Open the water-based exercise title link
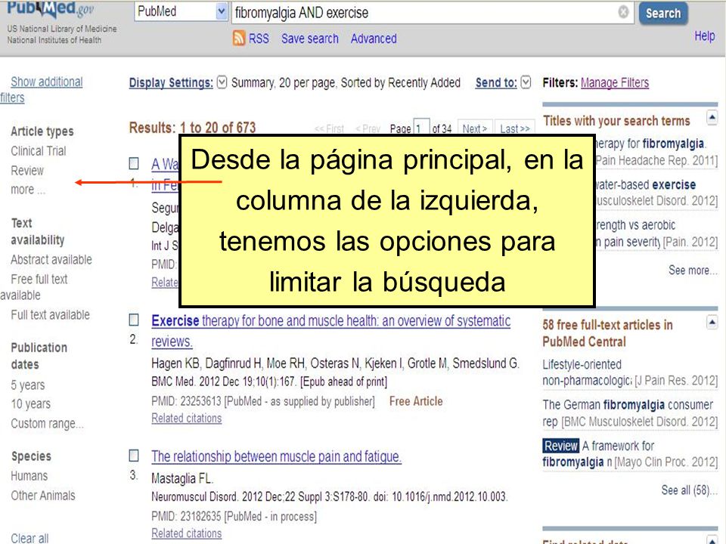Viewport: 726px width, 544px height. click(x=645, y=184)
